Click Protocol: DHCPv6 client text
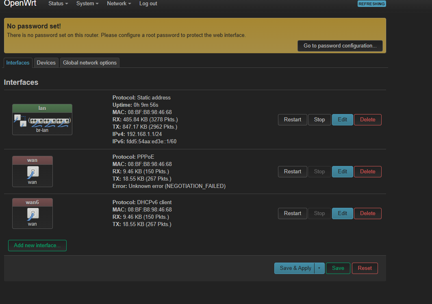This screenshot has height=304, width=432. point(142,203)
